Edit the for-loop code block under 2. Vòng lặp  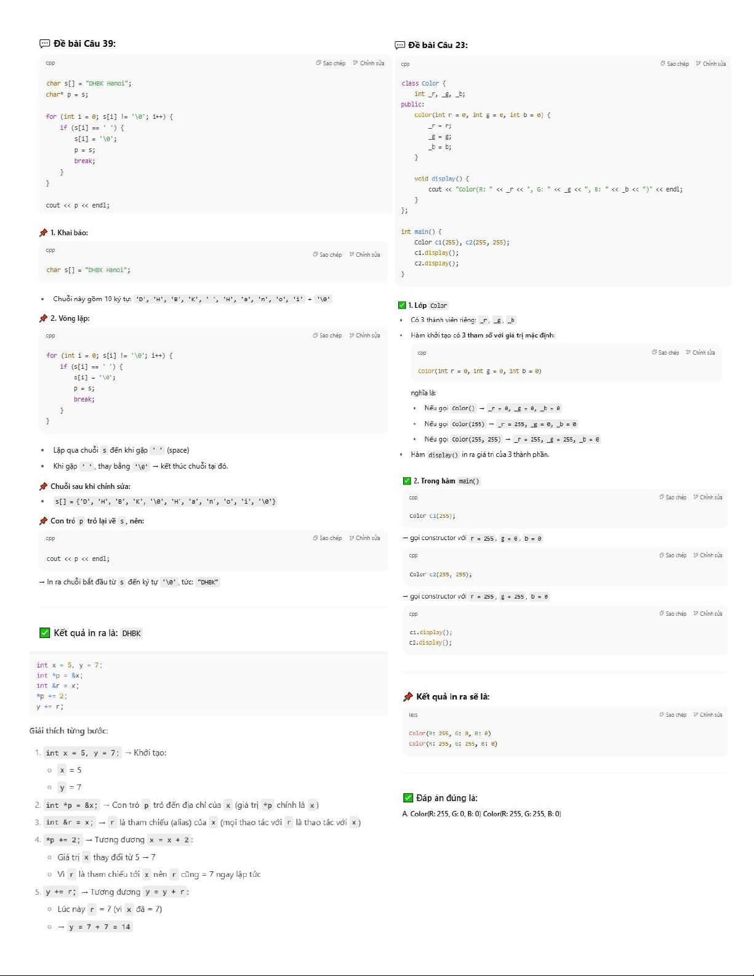[364, 336]
